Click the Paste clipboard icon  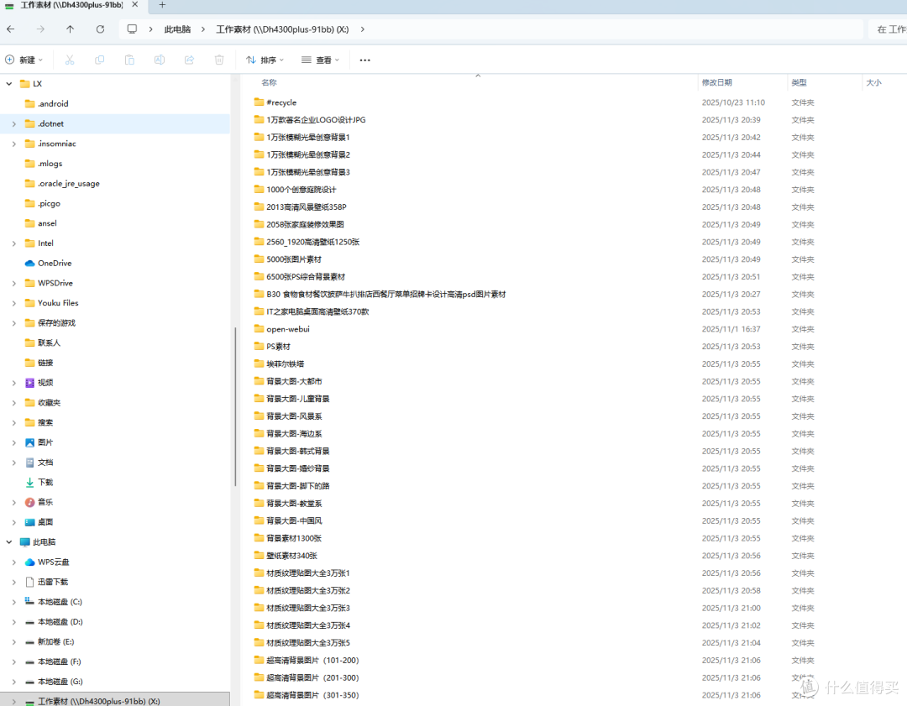129,60
